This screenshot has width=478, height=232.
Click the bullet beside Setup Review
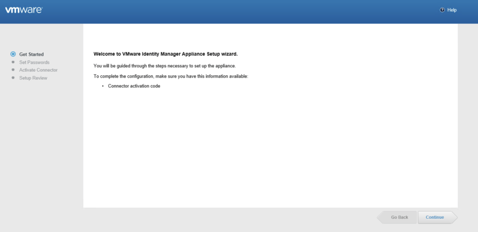click(x=13, y=78)
